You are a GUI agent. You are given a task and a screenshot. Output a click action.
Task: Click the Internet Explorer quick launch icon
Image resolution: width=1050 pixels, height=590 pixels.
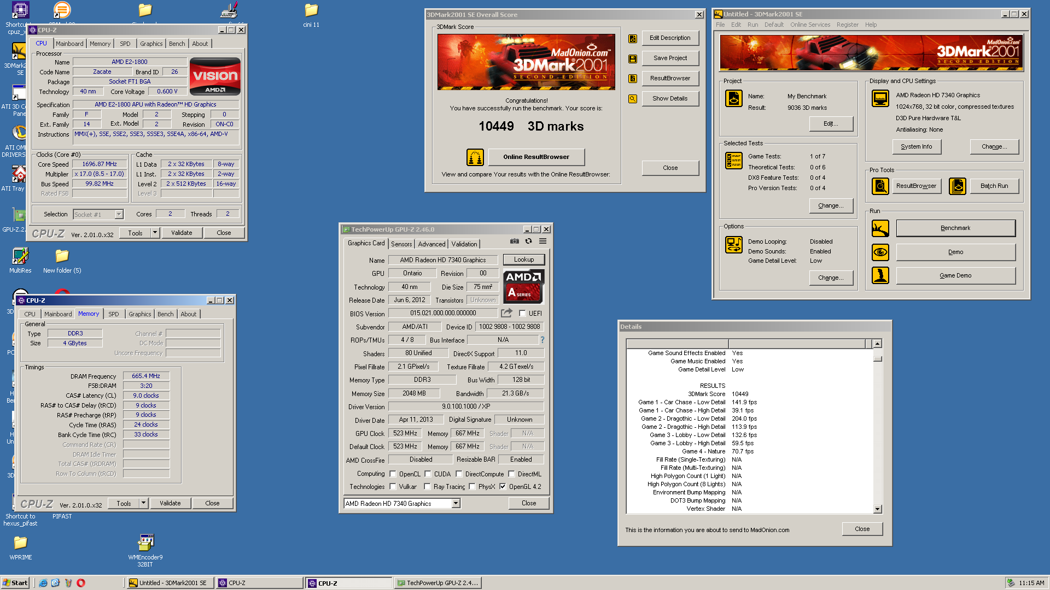(43, 583)
